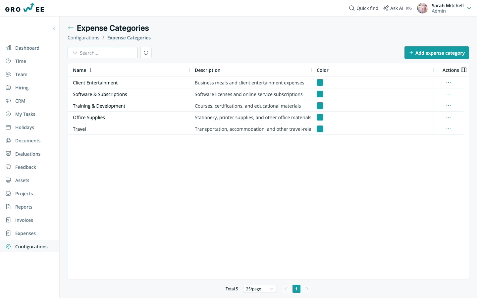
Task: Click Training & Development color swatch
Action: pyautogui.click(x=320, y=106)
